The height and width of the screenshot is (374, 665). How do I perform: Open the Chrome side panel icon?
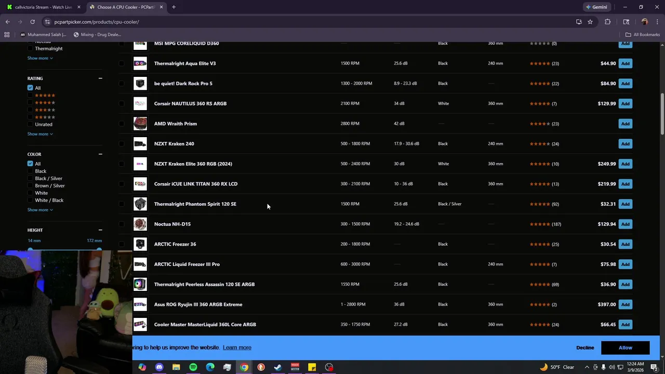tap(626, 22)
